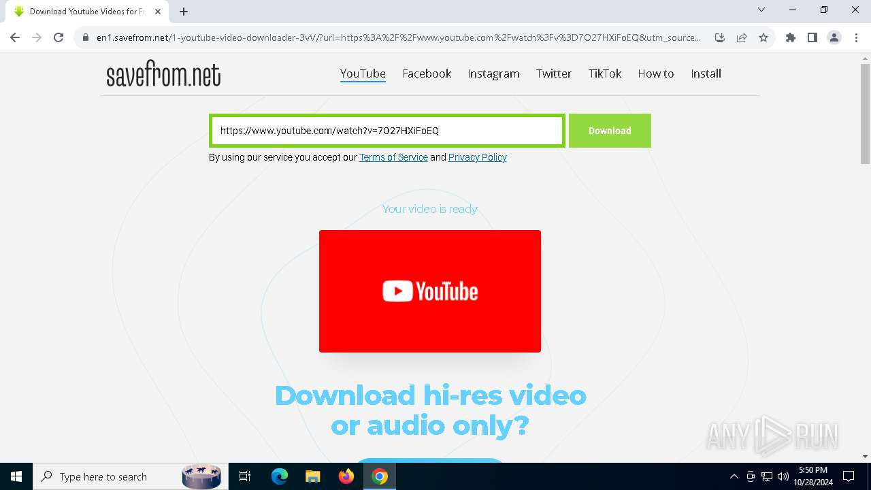Share this page via share icon
This screenshot has height=490, width=871.
click(x=742, y=37)
